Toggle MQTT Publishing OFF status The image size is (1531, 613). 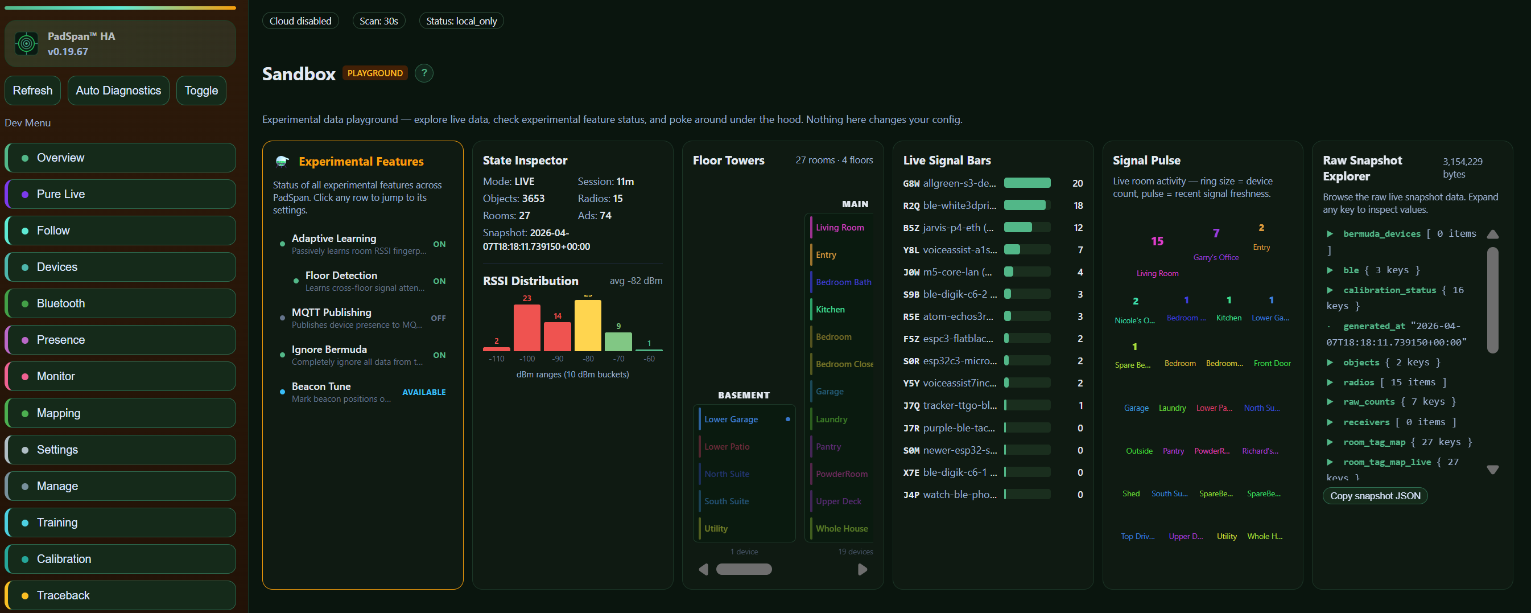438,318
